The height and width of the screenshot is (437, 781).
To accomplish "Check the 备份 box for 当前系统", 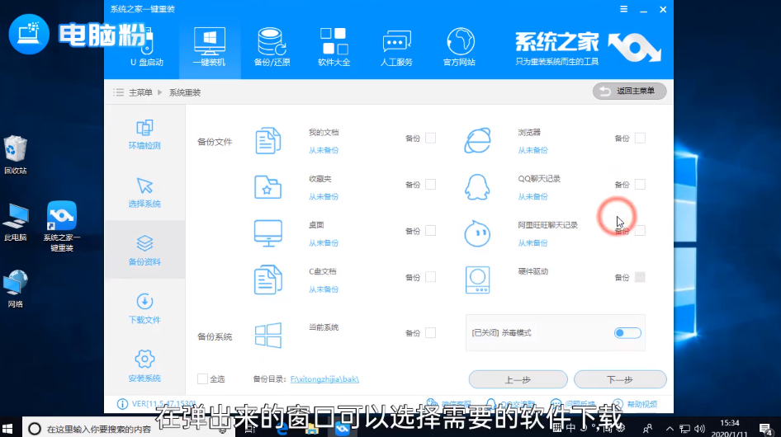I will [x=431, y=332].
